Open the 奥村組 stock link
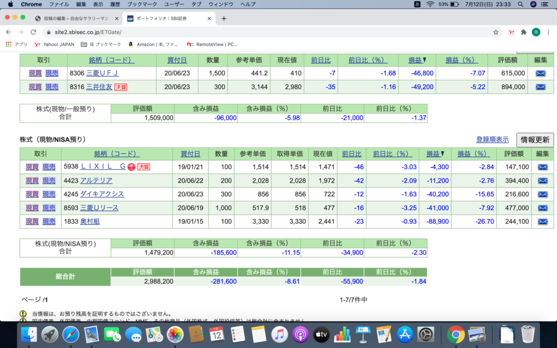The height and width of the screenshot is (348, 557). coord(90,222)
